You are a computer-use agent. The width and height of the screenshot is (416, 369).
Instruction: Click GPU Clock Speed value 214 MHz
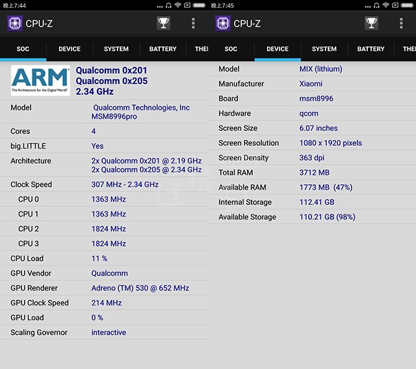click(x=107, y=303)
